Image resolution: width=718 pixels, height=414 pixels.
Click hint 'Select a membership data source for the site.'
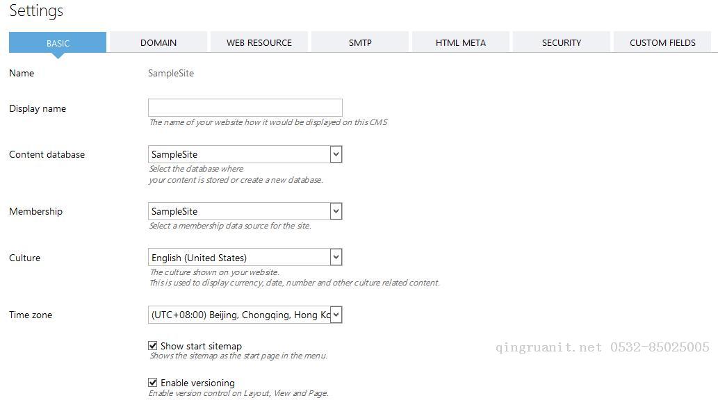click(230, 226)
